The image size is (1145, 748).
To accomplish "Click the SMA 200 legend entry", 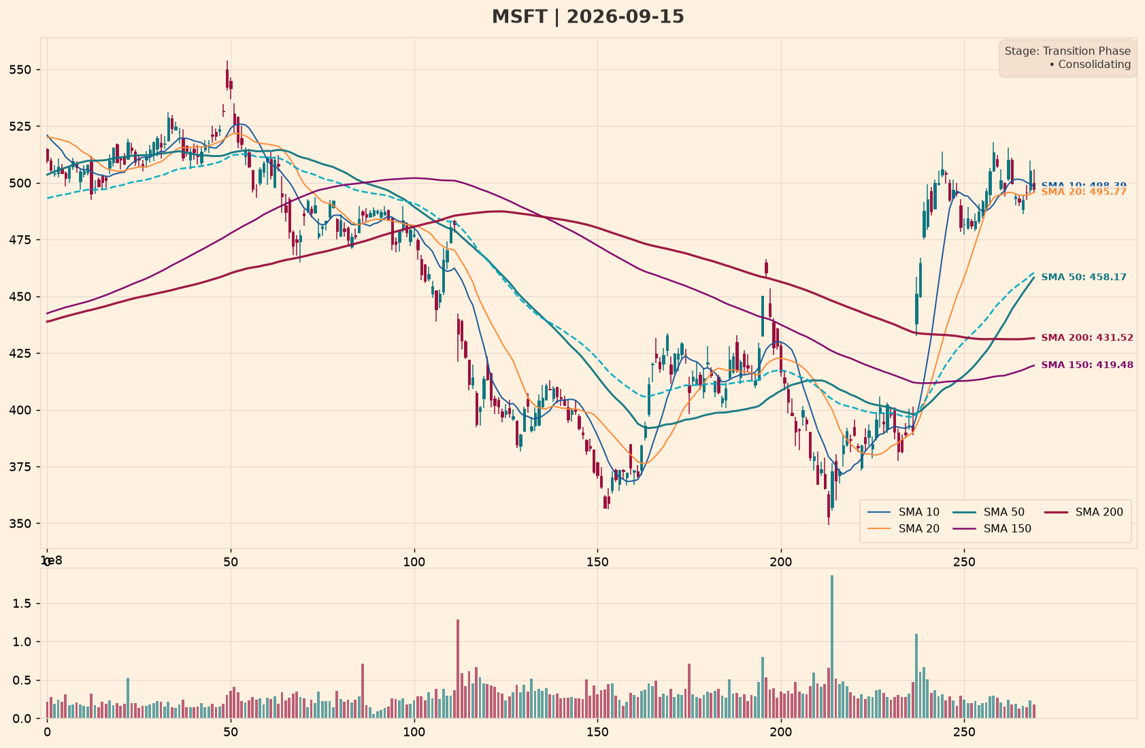I will tap(1084, 512).
